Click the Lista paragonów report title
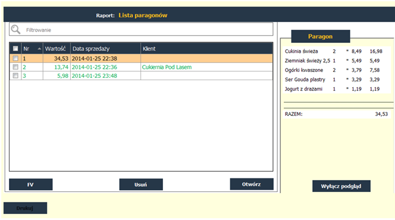Screen dimensions: 395x220 [x=143, y=15]
